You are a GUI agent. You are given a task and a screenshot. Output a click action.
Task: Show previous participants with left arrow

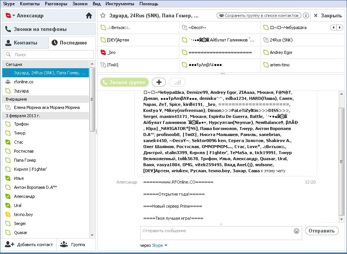(333, 28)
